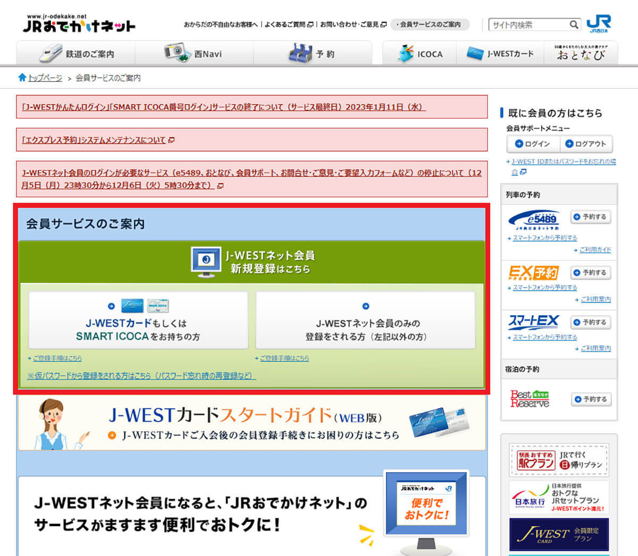Click the train seats icon beside 予約

click(x=300, y=53)
